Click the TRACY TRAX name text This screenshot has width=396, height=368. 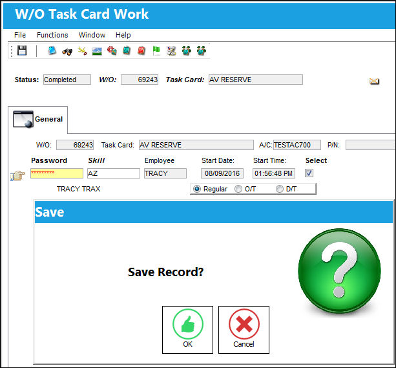click(78, 189)
